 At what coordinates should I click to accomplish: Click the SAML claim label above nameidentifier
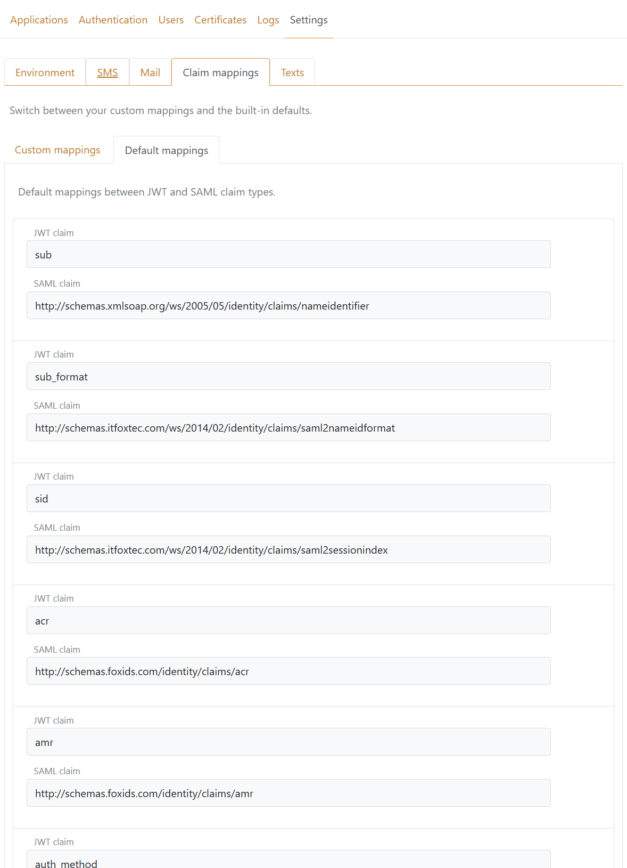click(x=57, y=283)
